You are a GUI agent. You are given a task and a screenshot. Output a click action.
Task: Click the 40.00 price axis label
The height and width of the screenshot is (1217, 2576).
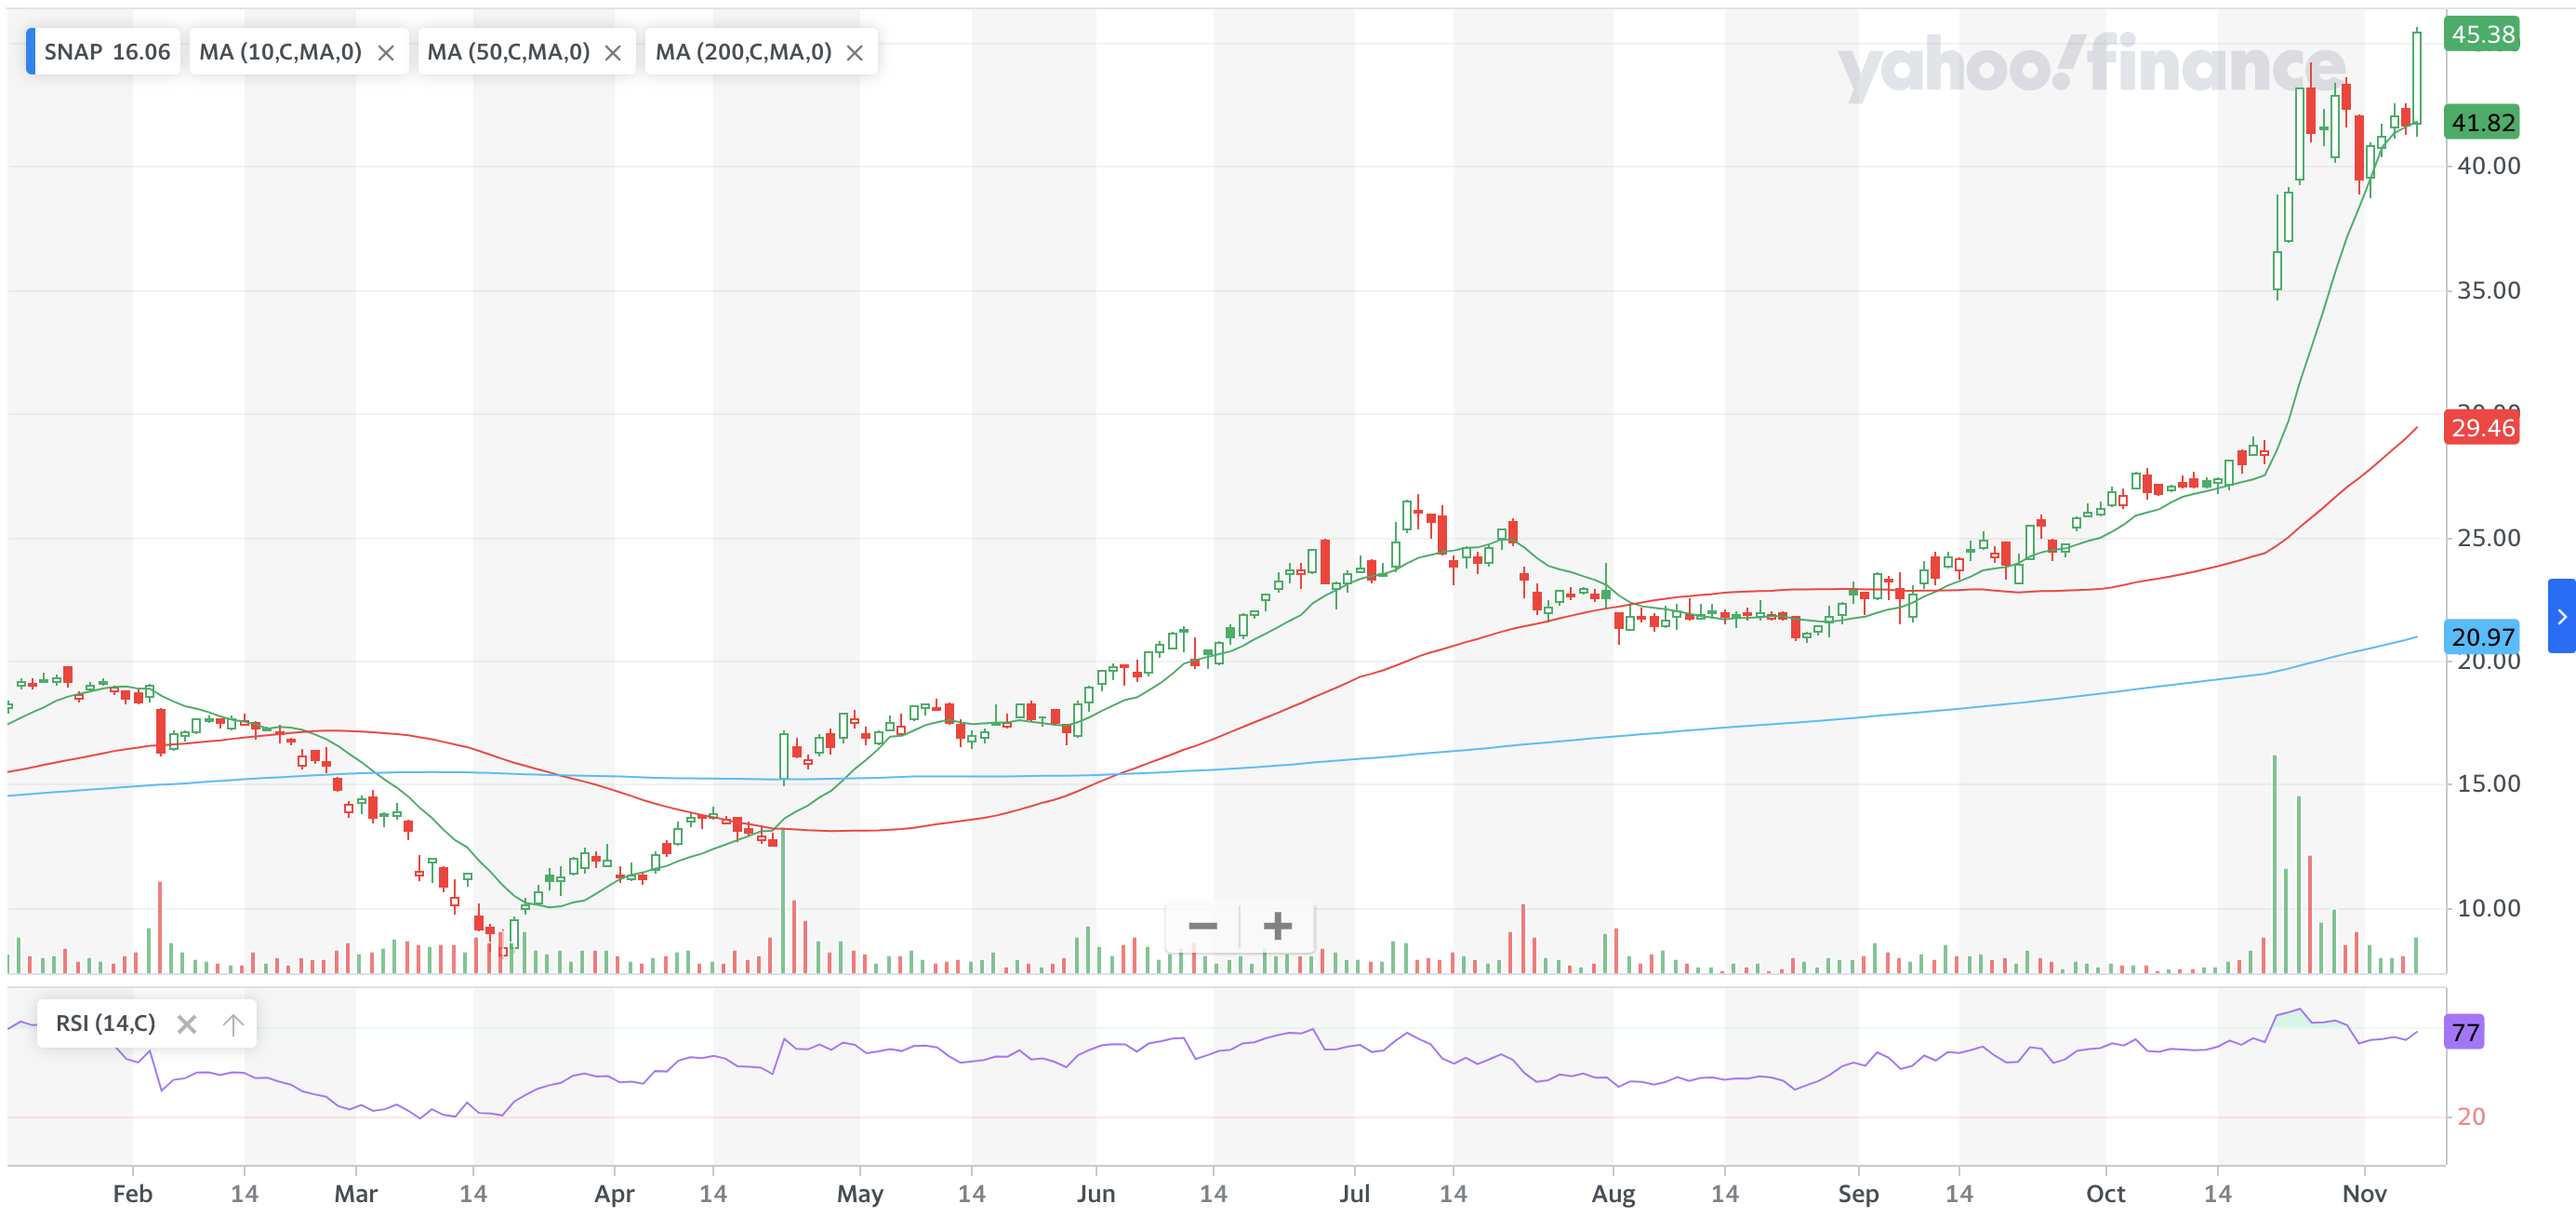[2488, 167]
